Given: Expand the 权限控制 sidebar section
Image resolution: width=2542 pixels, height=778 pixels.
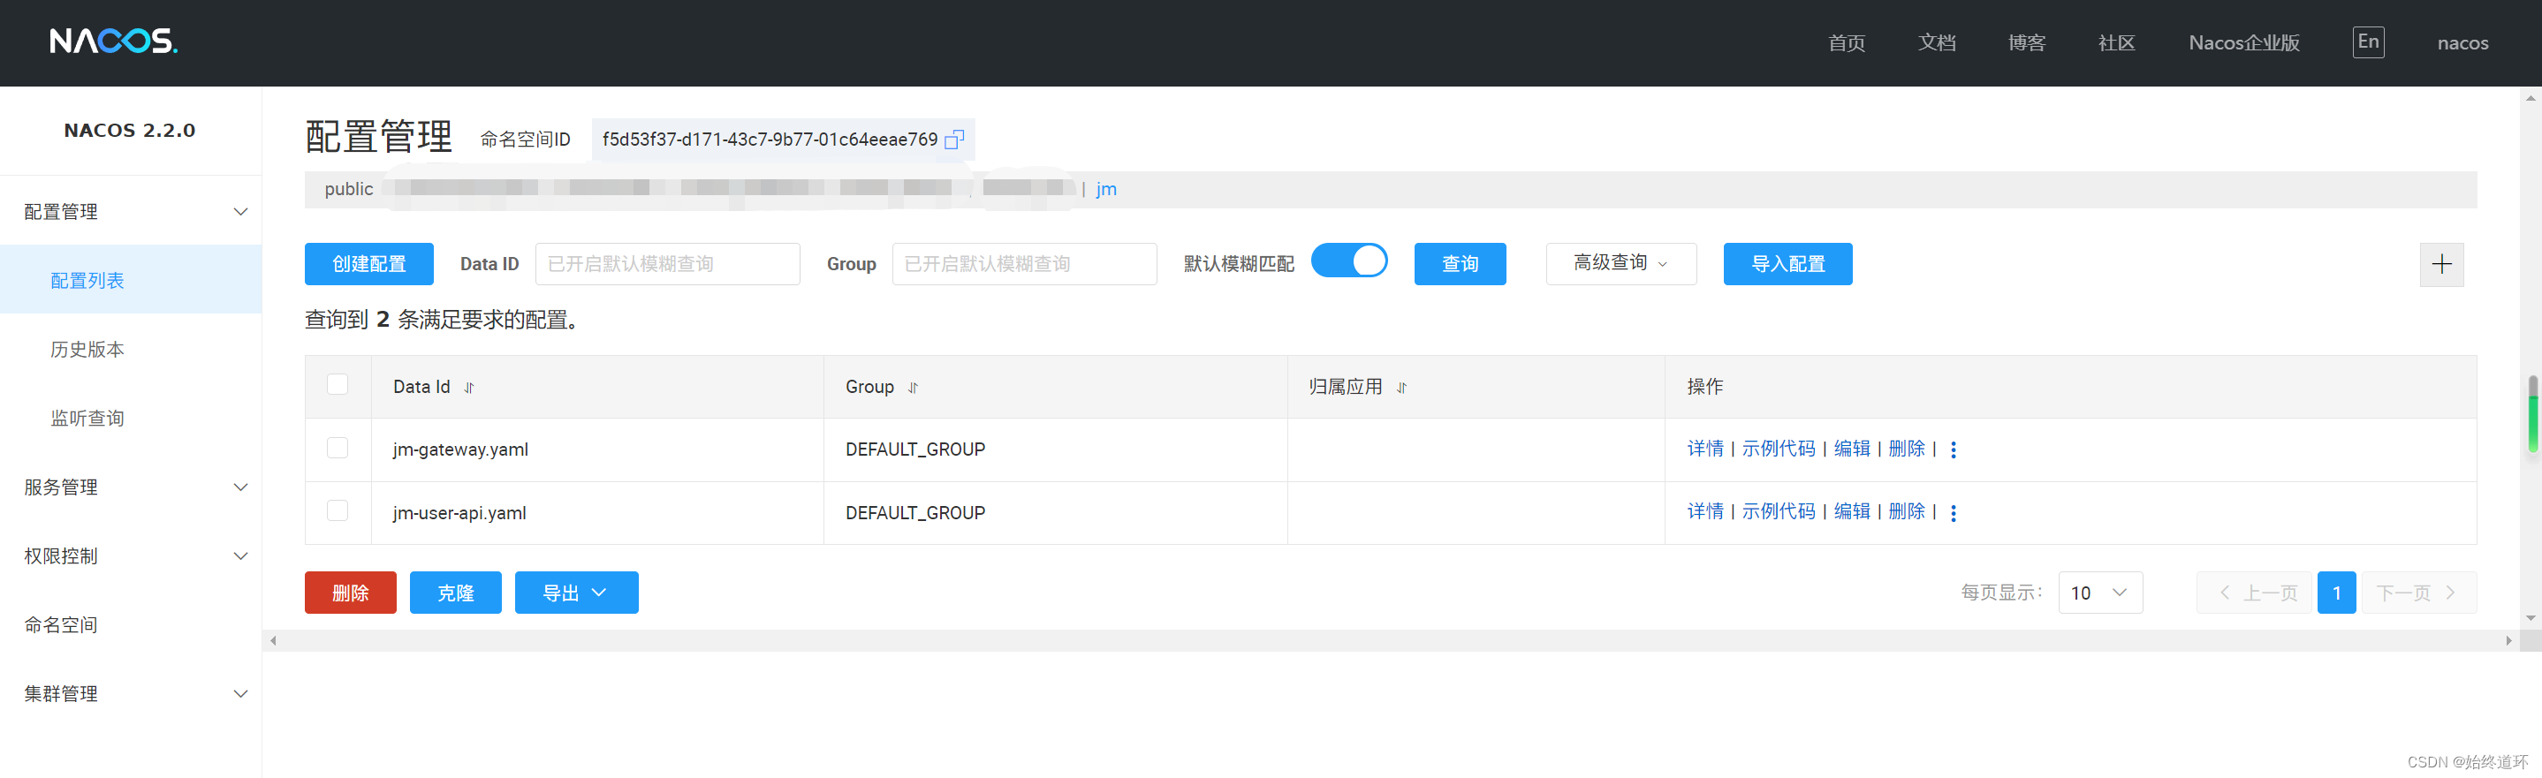Looking at the screenshot, I should [132, 556].
